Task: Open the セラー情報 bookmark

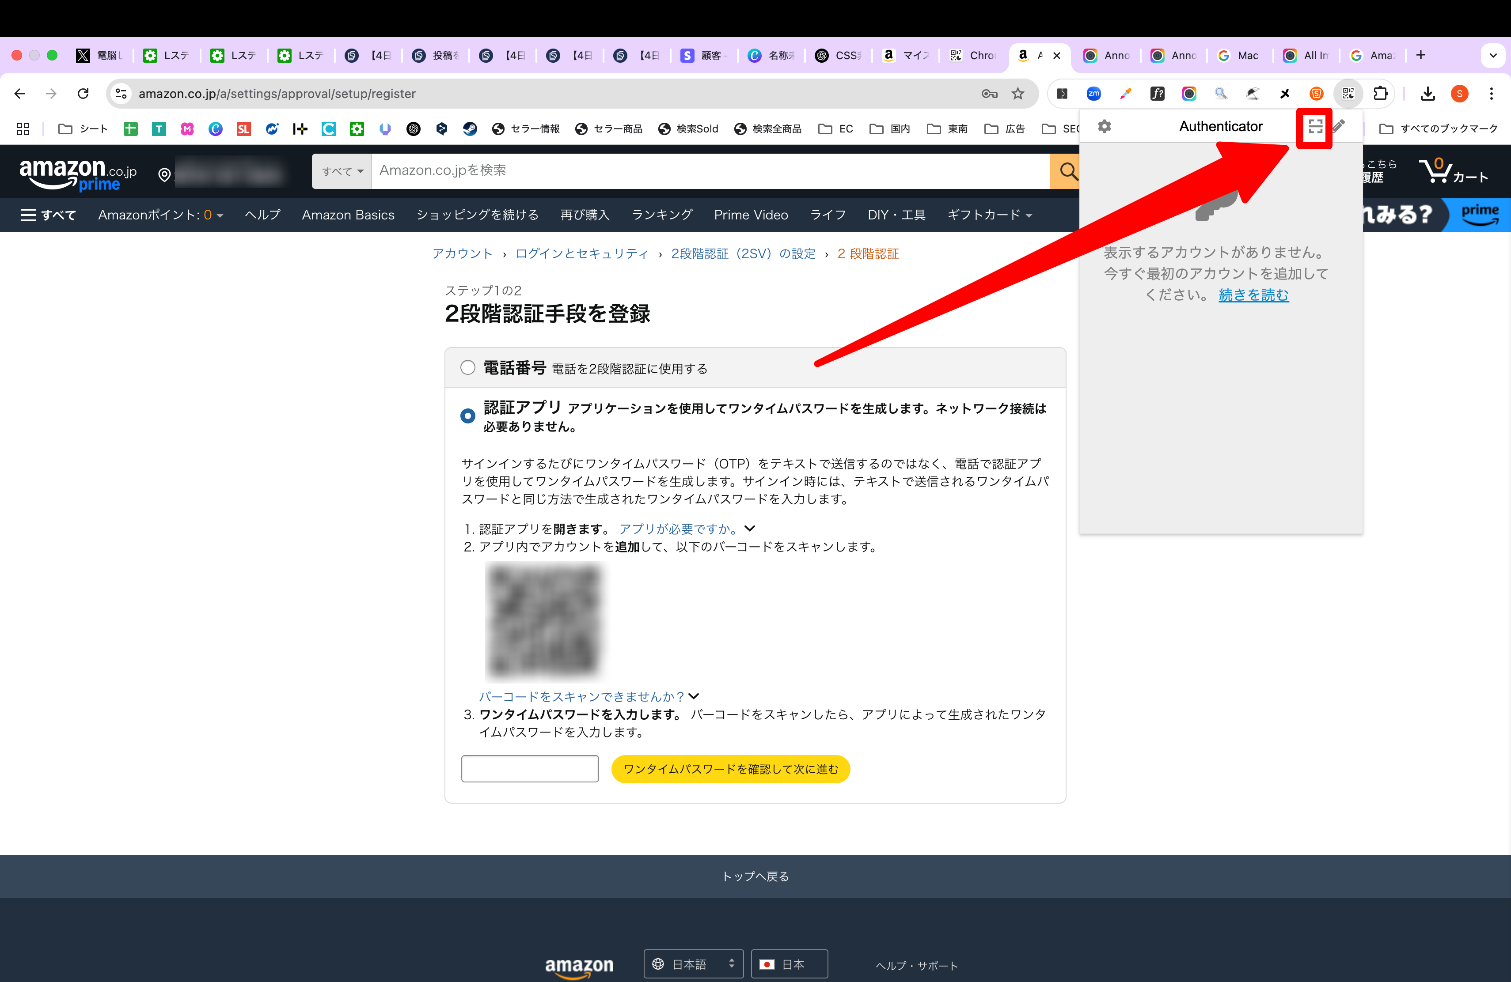Action: (x=526, y=129)
